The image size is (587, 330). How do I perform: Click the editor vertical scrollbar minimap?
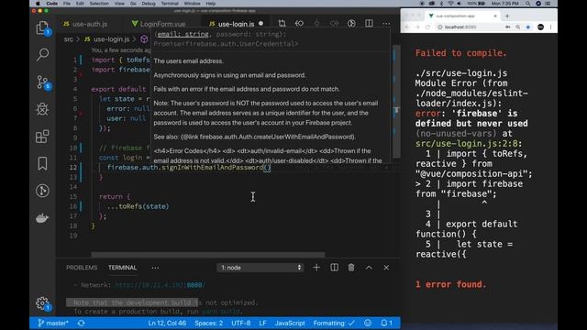(x=396, y=101)
